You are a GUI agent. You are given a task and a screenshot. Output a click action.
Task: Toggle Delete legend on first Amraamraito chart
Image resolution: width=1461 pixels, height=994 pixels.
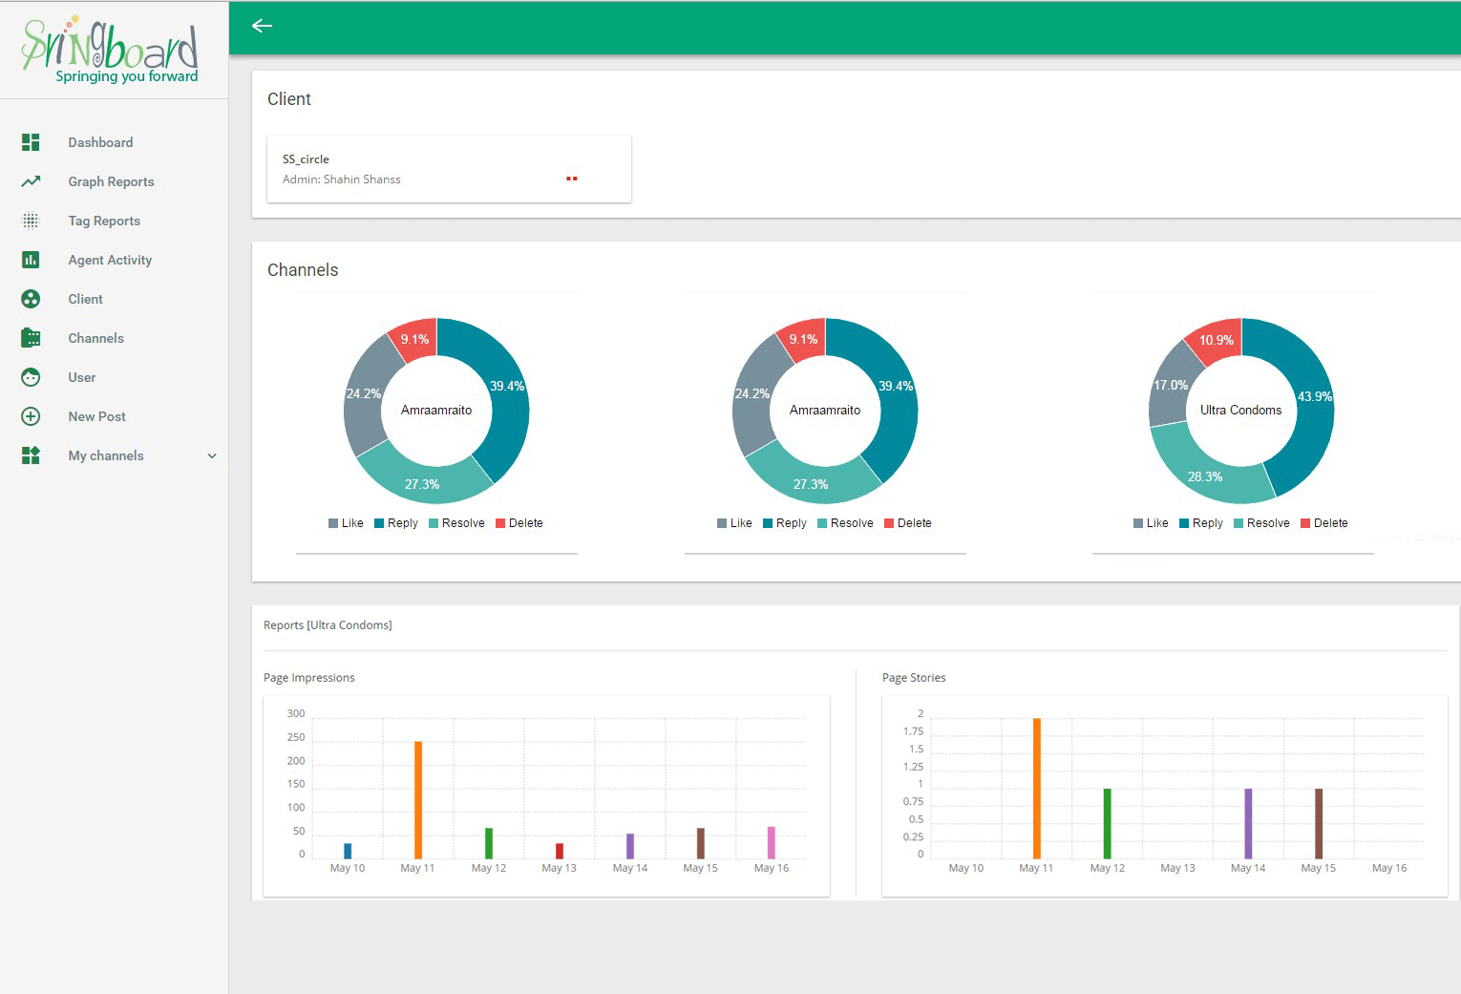pyautogui.click(x=519, y=523)
